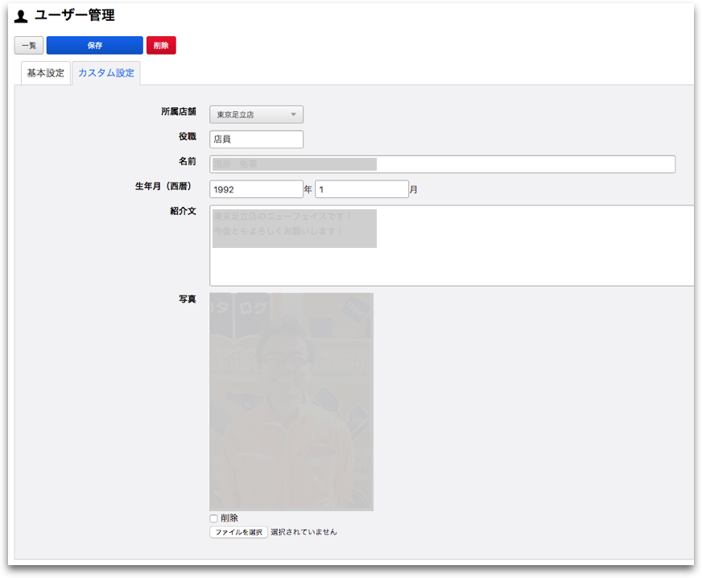Click the 生年月（西暦） field label
702x578 pixels.
click(163, 187)
